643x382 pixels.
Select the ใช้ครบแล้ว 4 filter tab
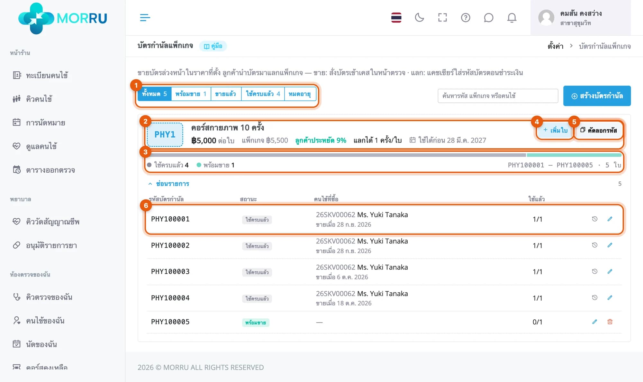click(x=263, y=94)
